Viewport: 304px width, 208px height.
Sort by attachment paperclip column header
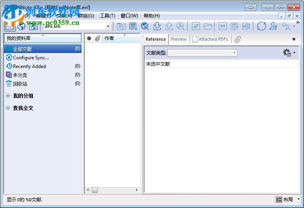pos(97,38)
